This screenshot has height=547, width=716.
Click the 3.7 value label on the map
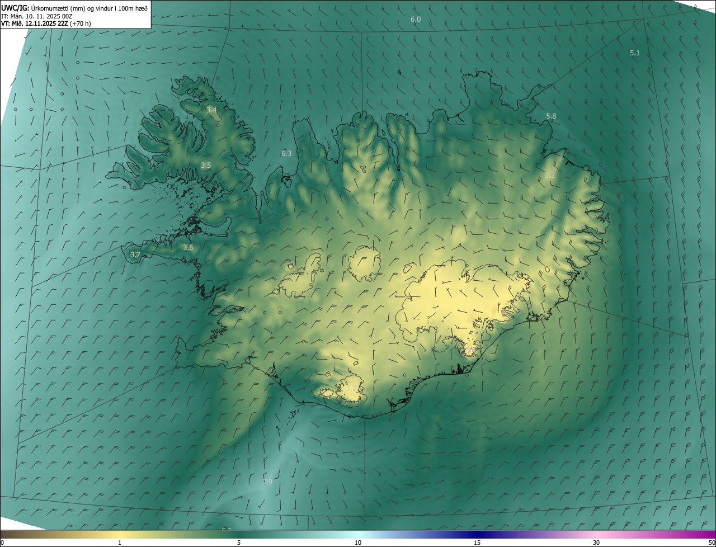point(135,254)
